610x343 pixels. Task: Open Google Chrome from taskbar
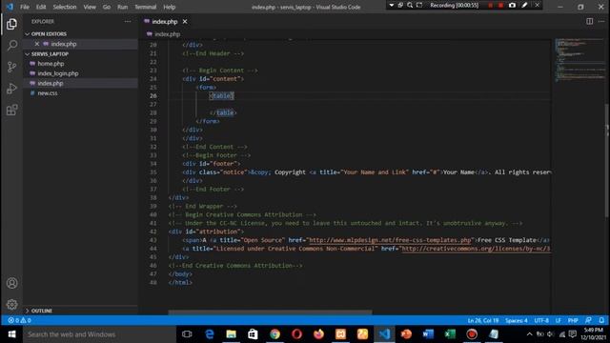pyautogui.click(x=274, y=334)
